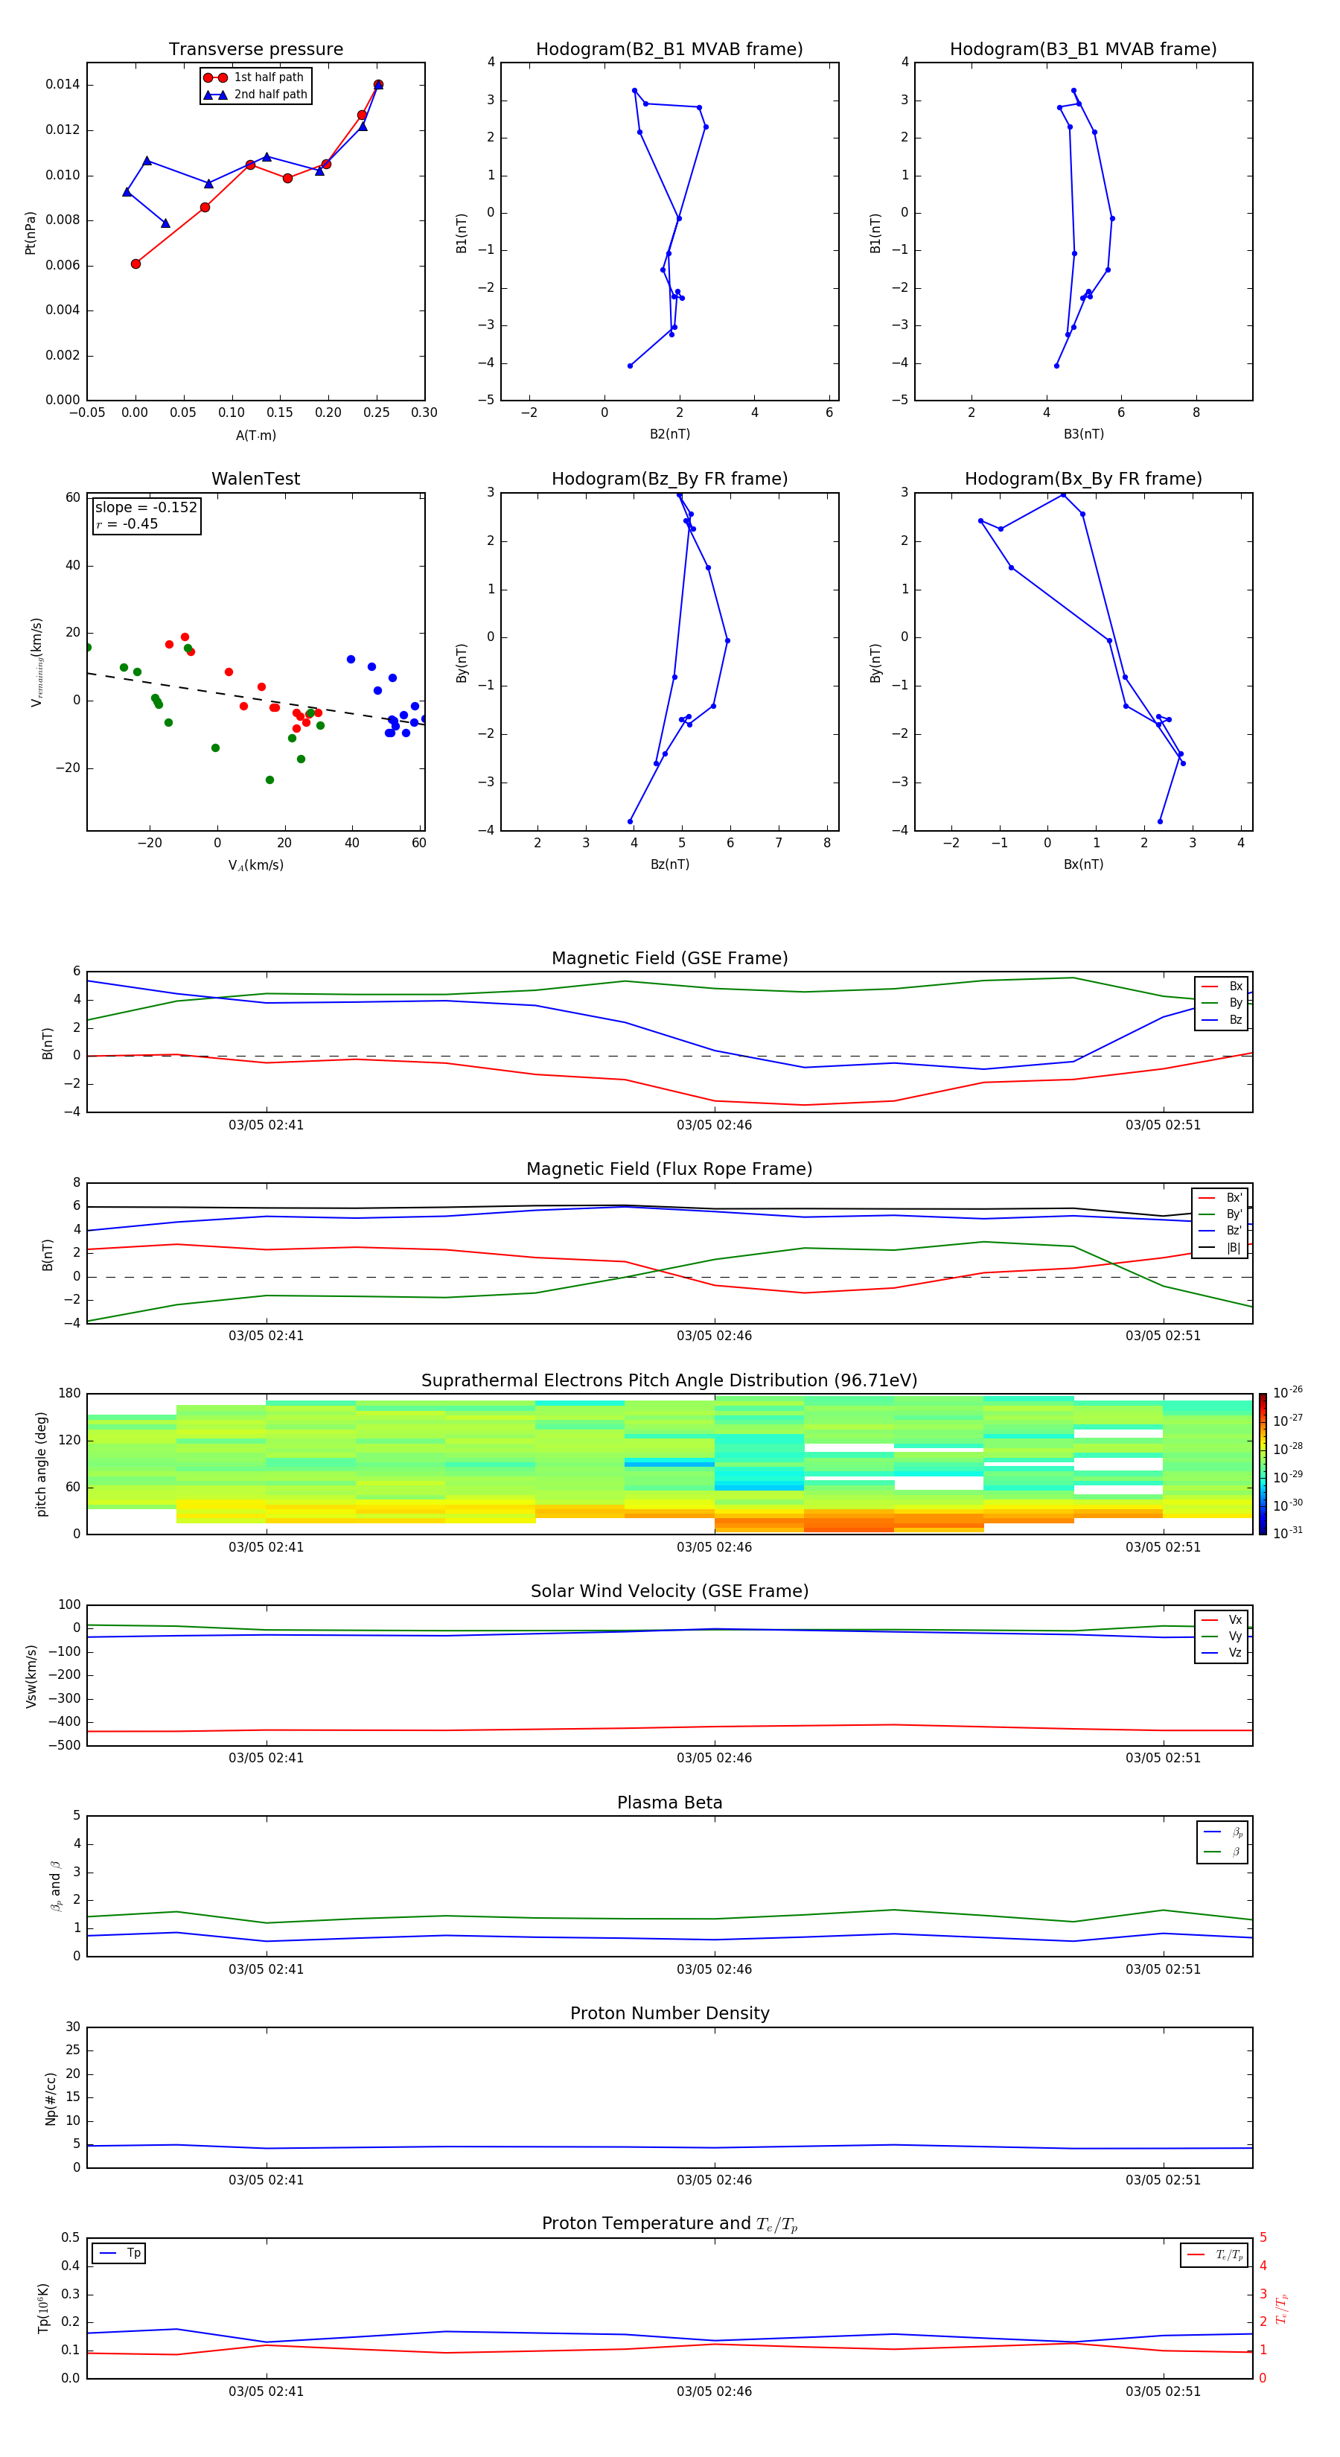Screen dimensions: 1340x2457
Task: Click the "Plasma Beta" plot title
Action: coord(669,1803)
